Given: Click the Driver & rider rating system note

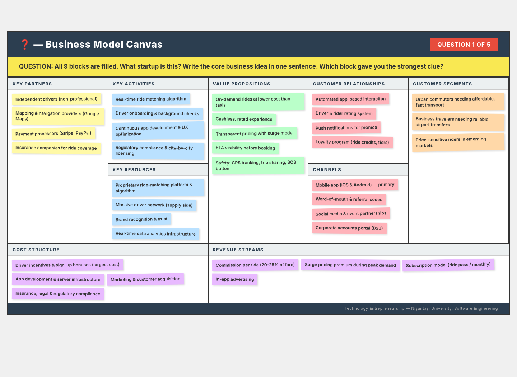Looking at the screenshot, I should click(x=344, y=113).
